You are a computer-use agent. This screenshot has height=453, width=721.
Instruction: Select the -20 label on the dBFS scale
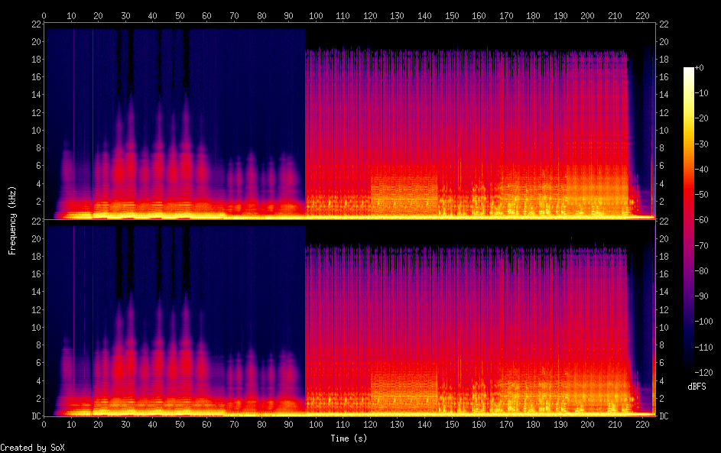(702, 119)
